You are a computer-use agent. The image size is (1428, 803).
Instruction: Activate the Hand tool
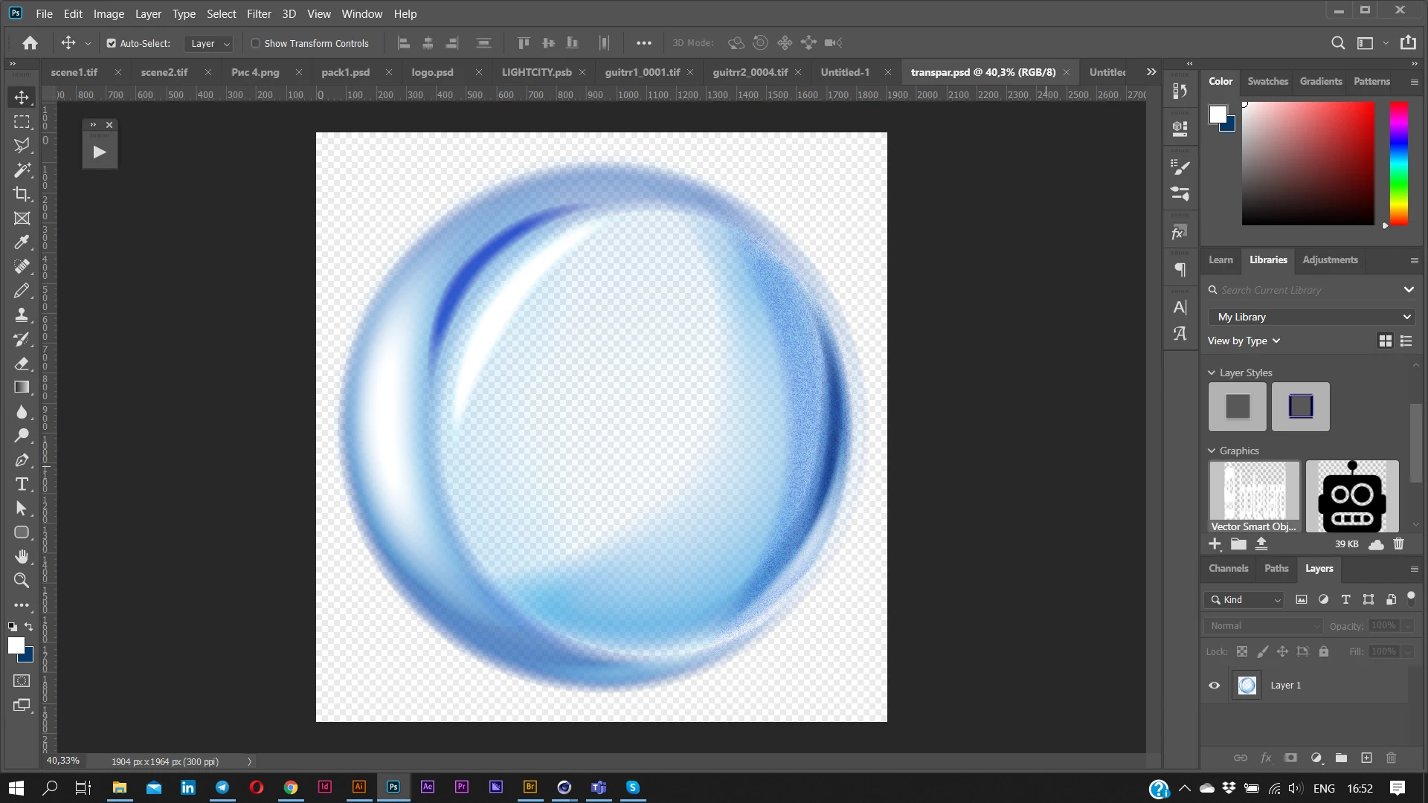[x=22, y=556]
